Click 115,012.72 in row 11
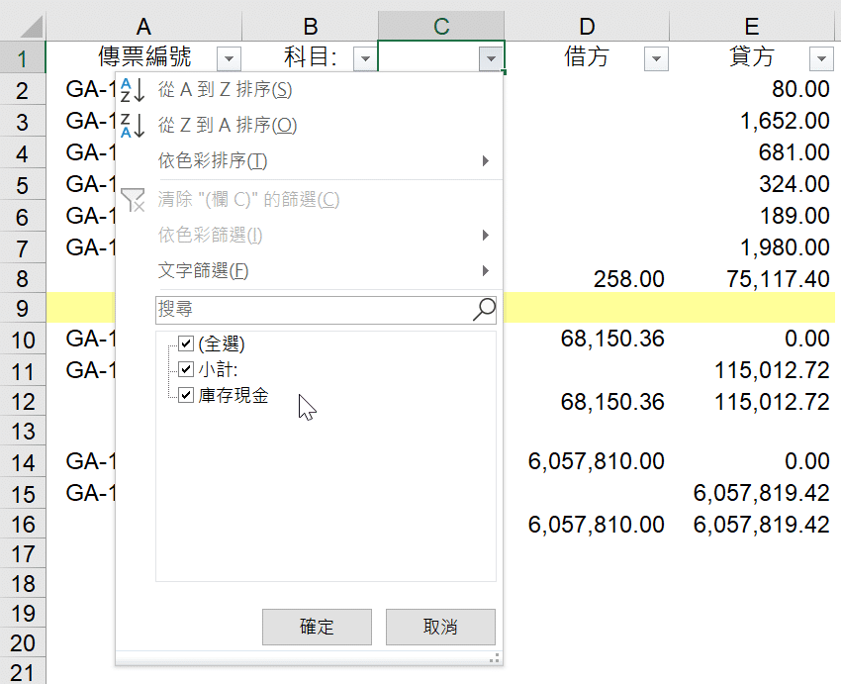 click(x=772, y=370)
